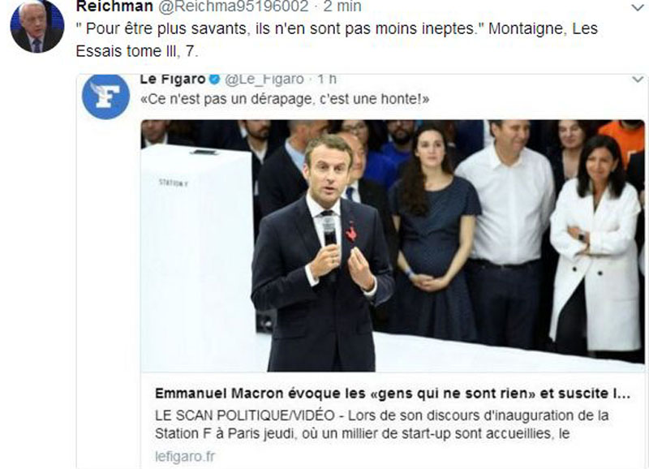649x469 pixels.
Task: Select the @Reichma95196002 handle
Action: click(x=234, y=6)
